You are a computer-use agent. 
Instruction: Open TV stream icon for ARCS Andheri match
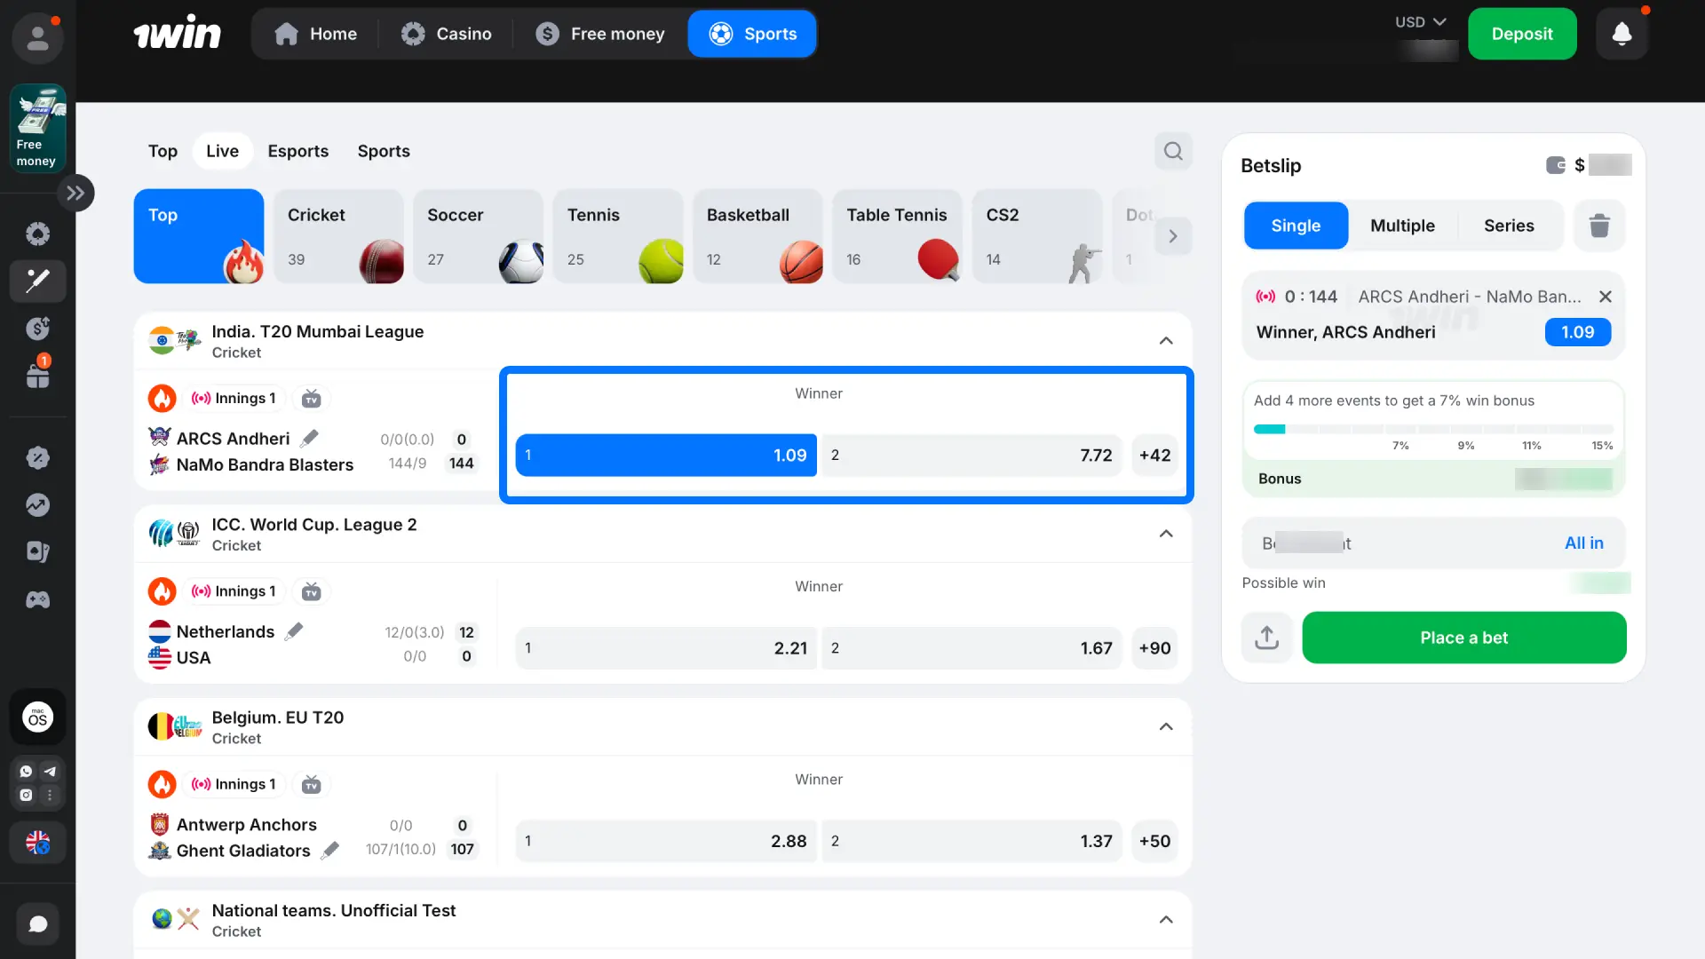(311, 399)
